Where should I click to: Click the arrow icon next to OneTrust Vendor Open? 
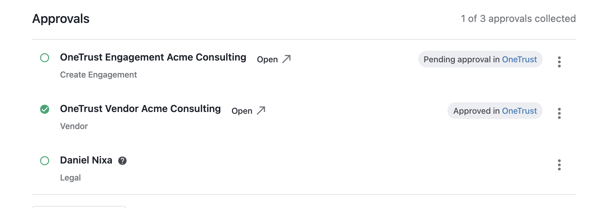(x=261, y=111)
